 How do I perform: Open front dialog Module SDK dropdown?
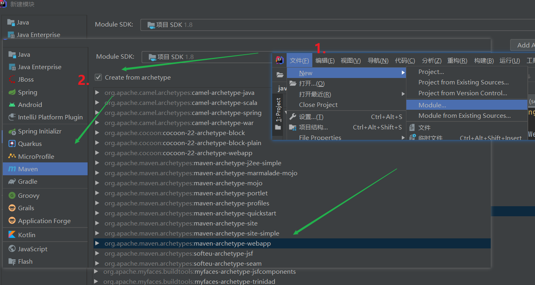207,57
